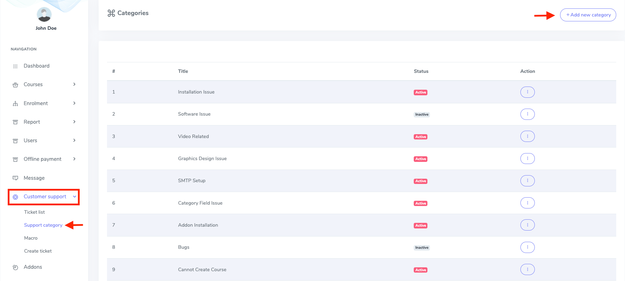Screen dimensions: 625x281
Task: Open actions menu for Installation Issue row
Action: point(527,92)
